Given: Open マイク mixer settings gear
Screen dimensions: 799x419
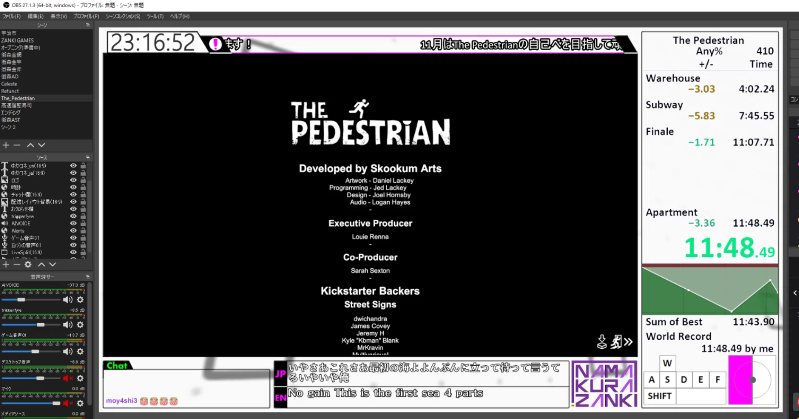Looking at the screenshot, I should (x=80, y=403).
